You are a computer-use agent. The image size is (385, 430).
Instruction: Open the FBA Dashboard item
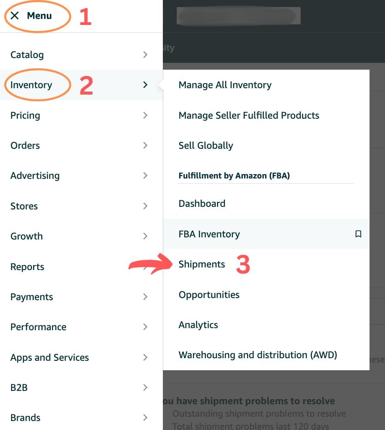(x=202, y=203)
